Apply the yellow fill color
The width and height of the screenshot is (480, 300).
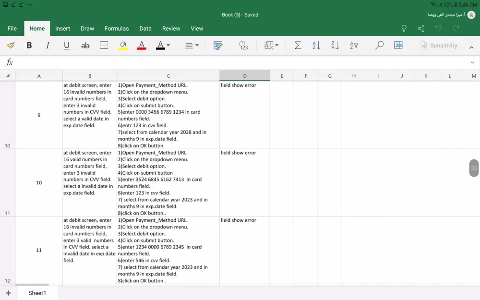[x=123, y=46]
